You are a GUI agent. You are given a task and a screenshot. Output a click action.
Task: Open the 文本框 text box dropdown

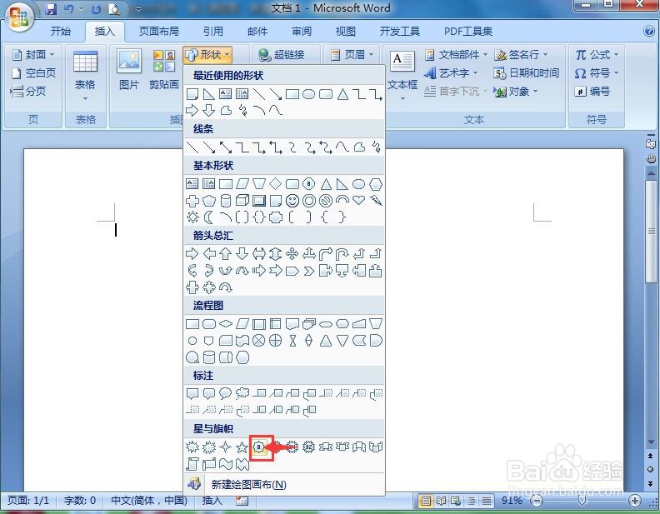click(x=402, y=76)
